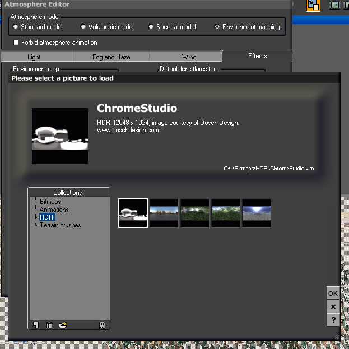Switch to the Effects tab

(257, 56)
